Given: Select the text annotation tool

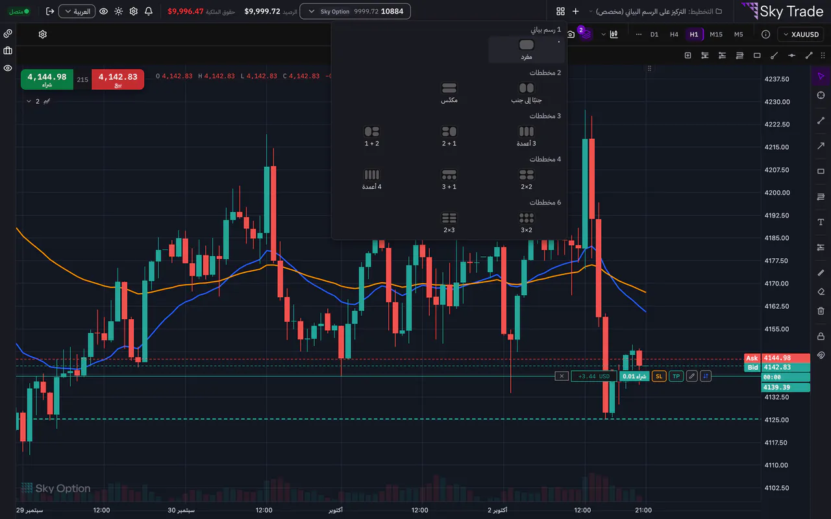Looking at the screenshot, I should point(821,222).
